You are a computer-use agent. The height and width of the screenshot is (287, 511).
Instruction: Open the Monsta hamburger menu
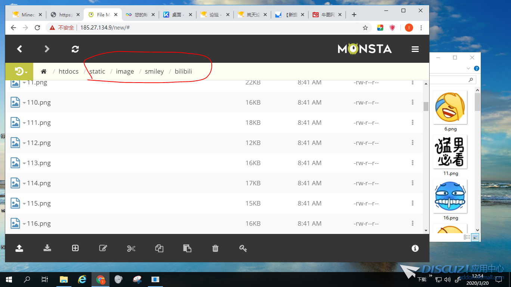[415, 49]
